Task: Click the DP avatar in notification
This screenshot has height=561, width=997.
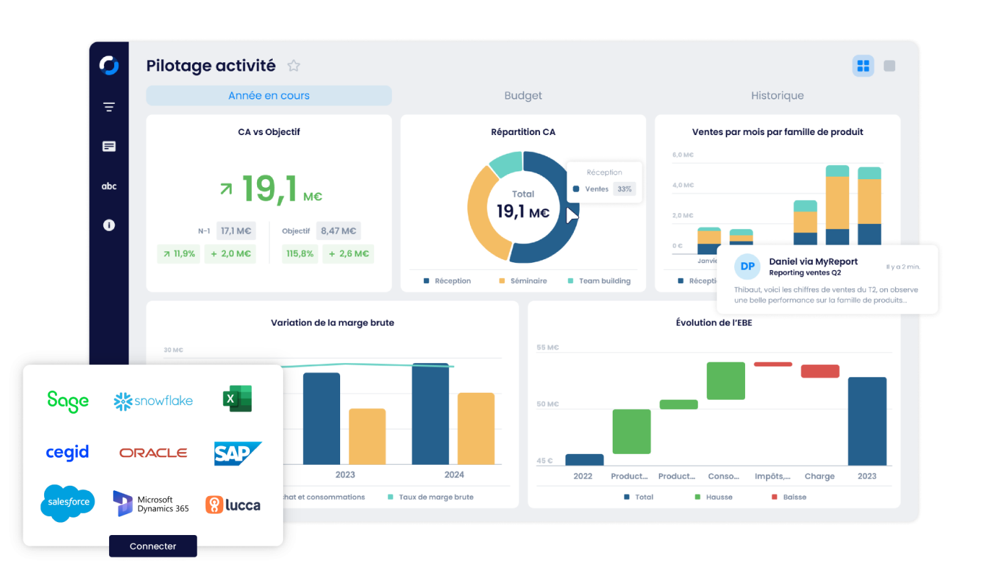Action: pyautogui.click(x=747, y=266)
